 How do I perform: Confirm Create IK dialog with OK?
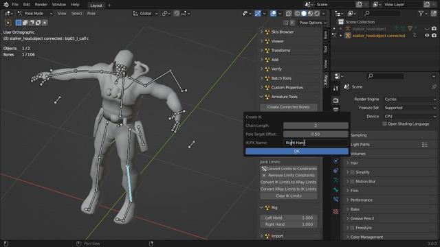297,152
